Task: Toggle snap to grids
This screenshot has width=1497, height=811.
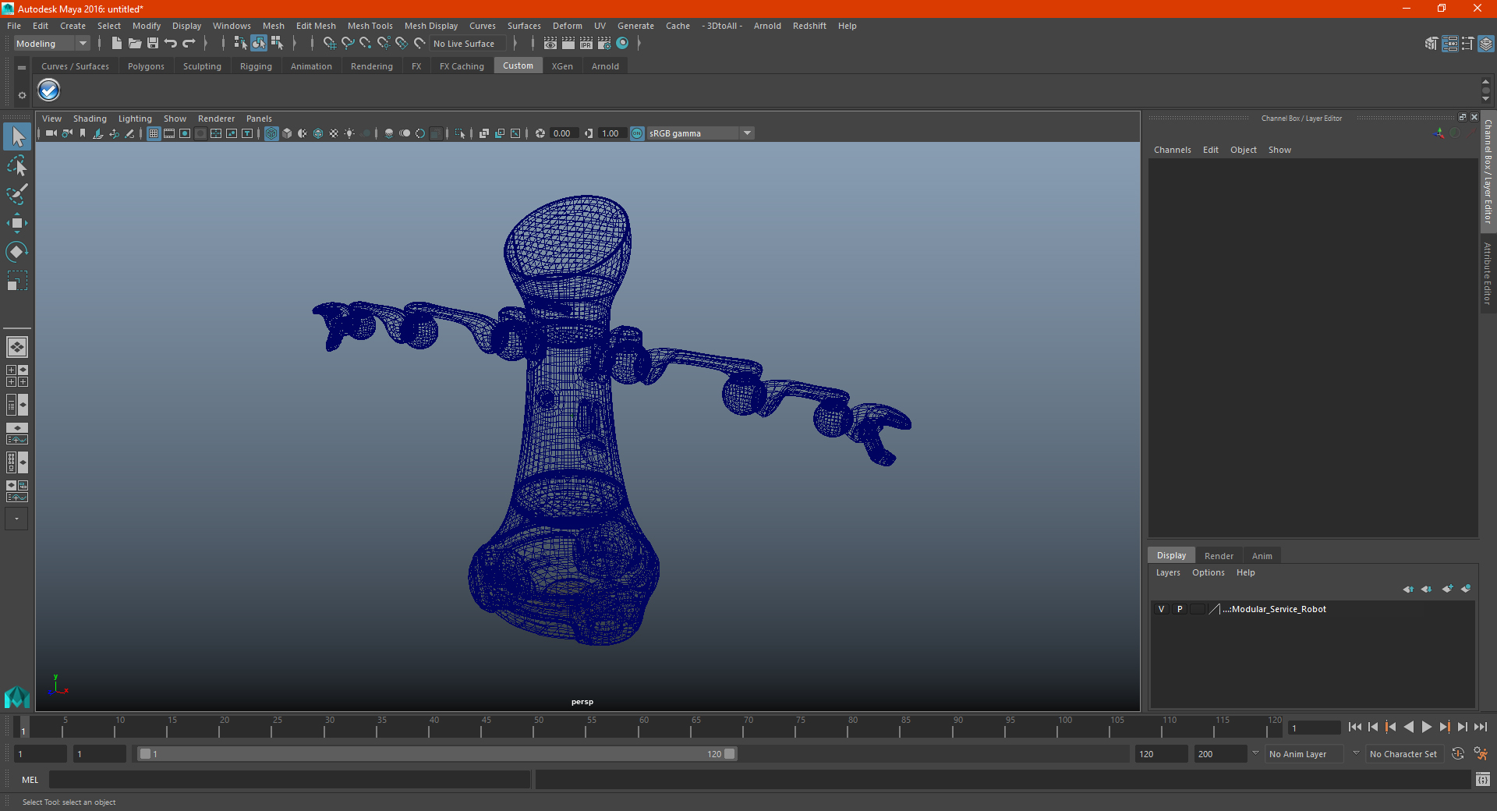Action: pos(329,44)
